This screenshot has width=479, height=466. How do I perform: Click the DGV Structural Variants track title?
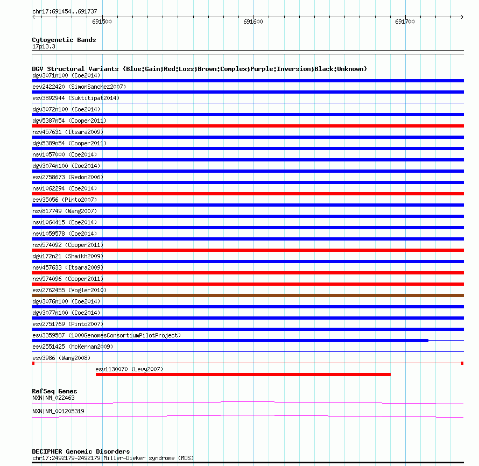200,69
